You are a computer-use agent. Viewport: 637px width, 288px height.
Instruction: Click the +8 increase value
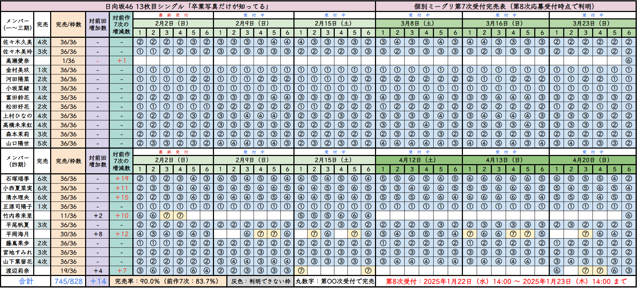tap(98, 234)
